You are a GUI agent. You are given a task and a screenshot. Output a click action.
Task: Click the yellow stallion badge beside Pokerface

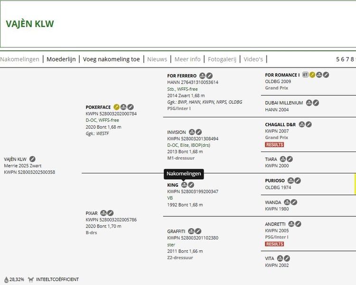coord(116,107)
